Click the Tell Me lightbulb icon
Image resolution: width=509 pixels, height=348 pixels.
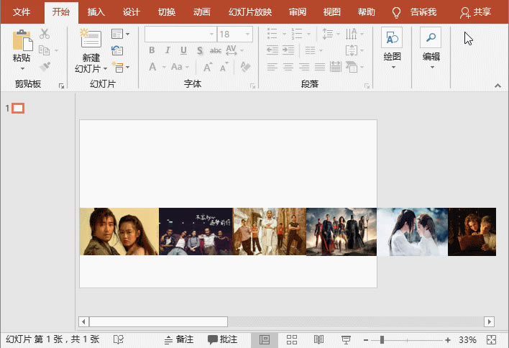tap(396, 12)
